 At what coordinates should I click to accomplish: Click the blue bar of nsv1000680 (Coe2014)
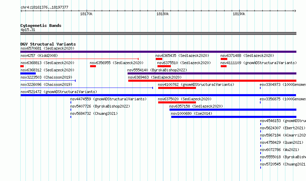(x=234, y=117)
